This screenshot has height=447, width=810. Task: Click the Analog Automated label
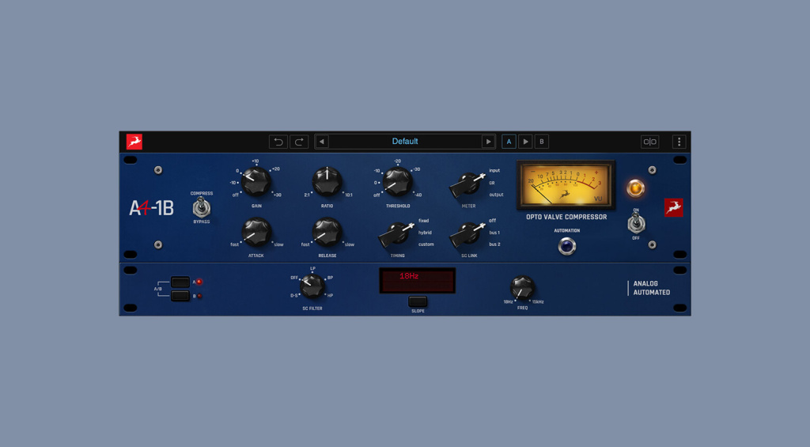point(652,288)
